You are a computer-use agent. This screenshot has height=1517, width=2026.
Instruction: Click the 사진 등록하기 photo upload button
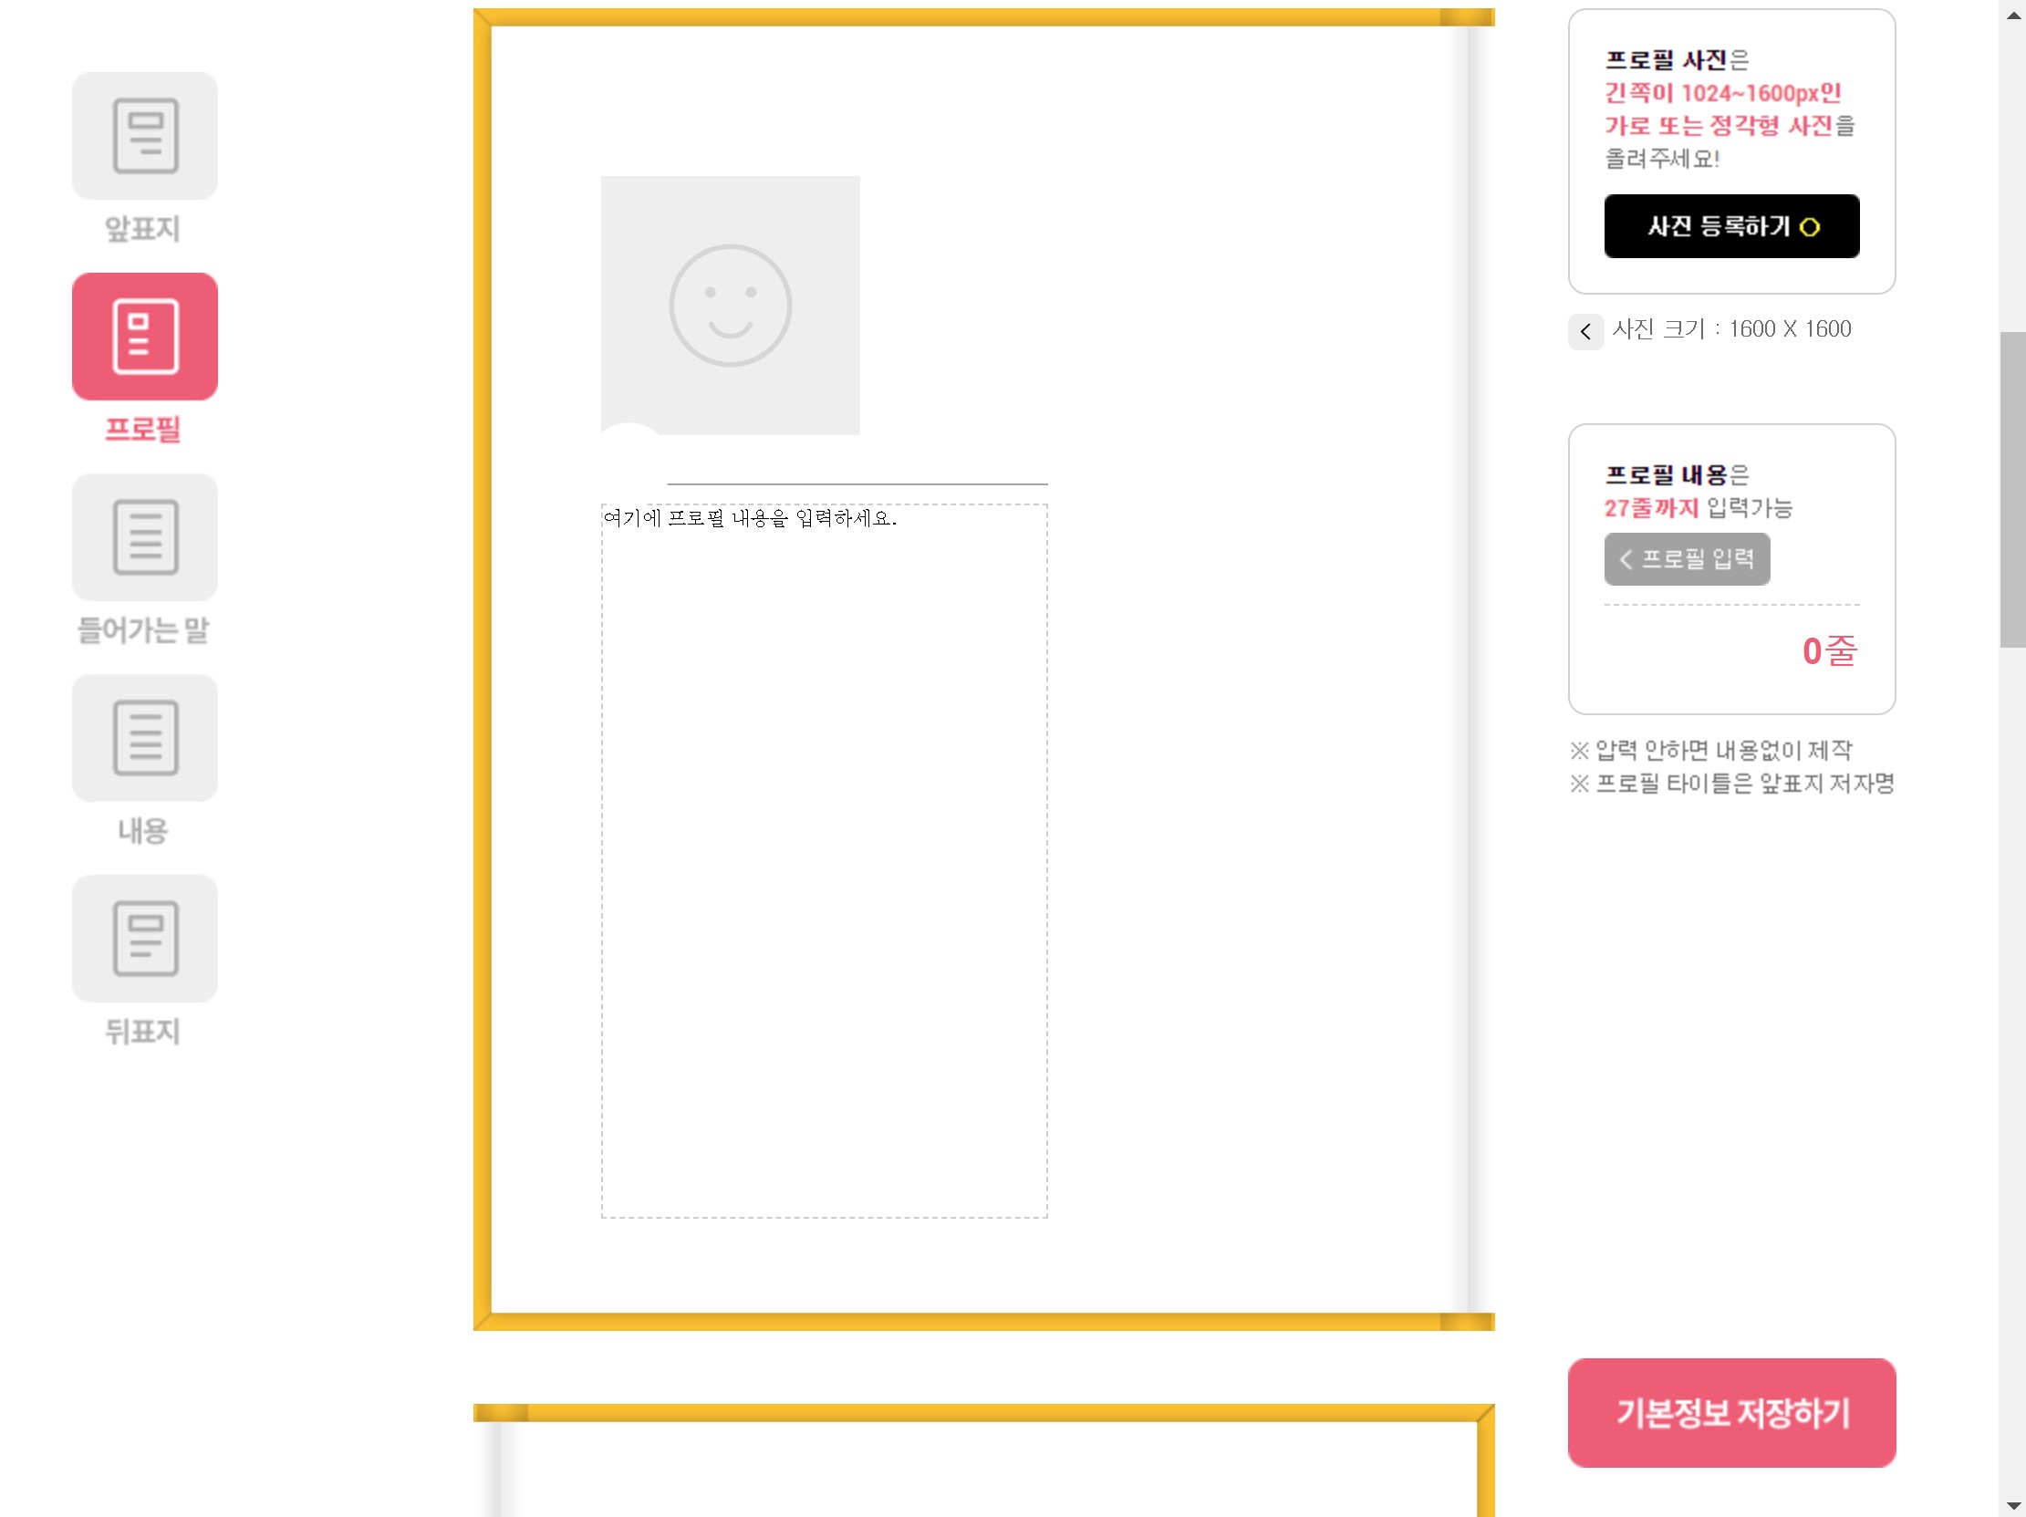pyautogui.click(x=1731, y=226)
